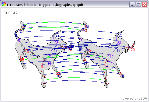
Task: Select node 14 on the right dog's leg
Action: click(x=106, y=67)
